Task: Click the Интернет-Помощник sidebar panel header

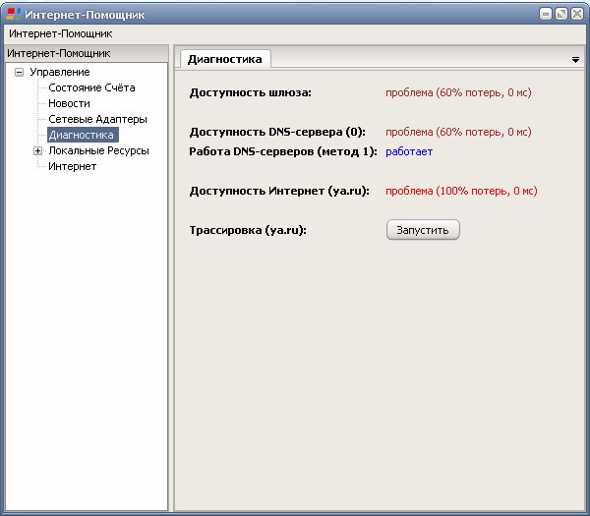Action: [x=87, y=53]
